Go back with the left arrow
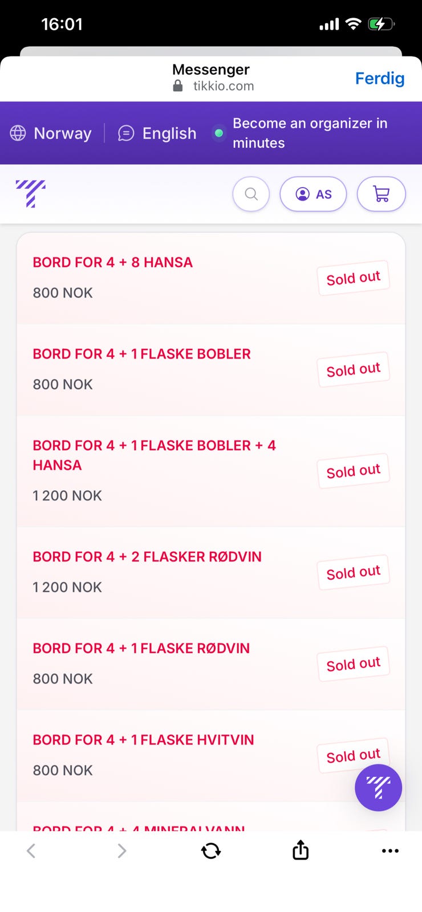 31,850
